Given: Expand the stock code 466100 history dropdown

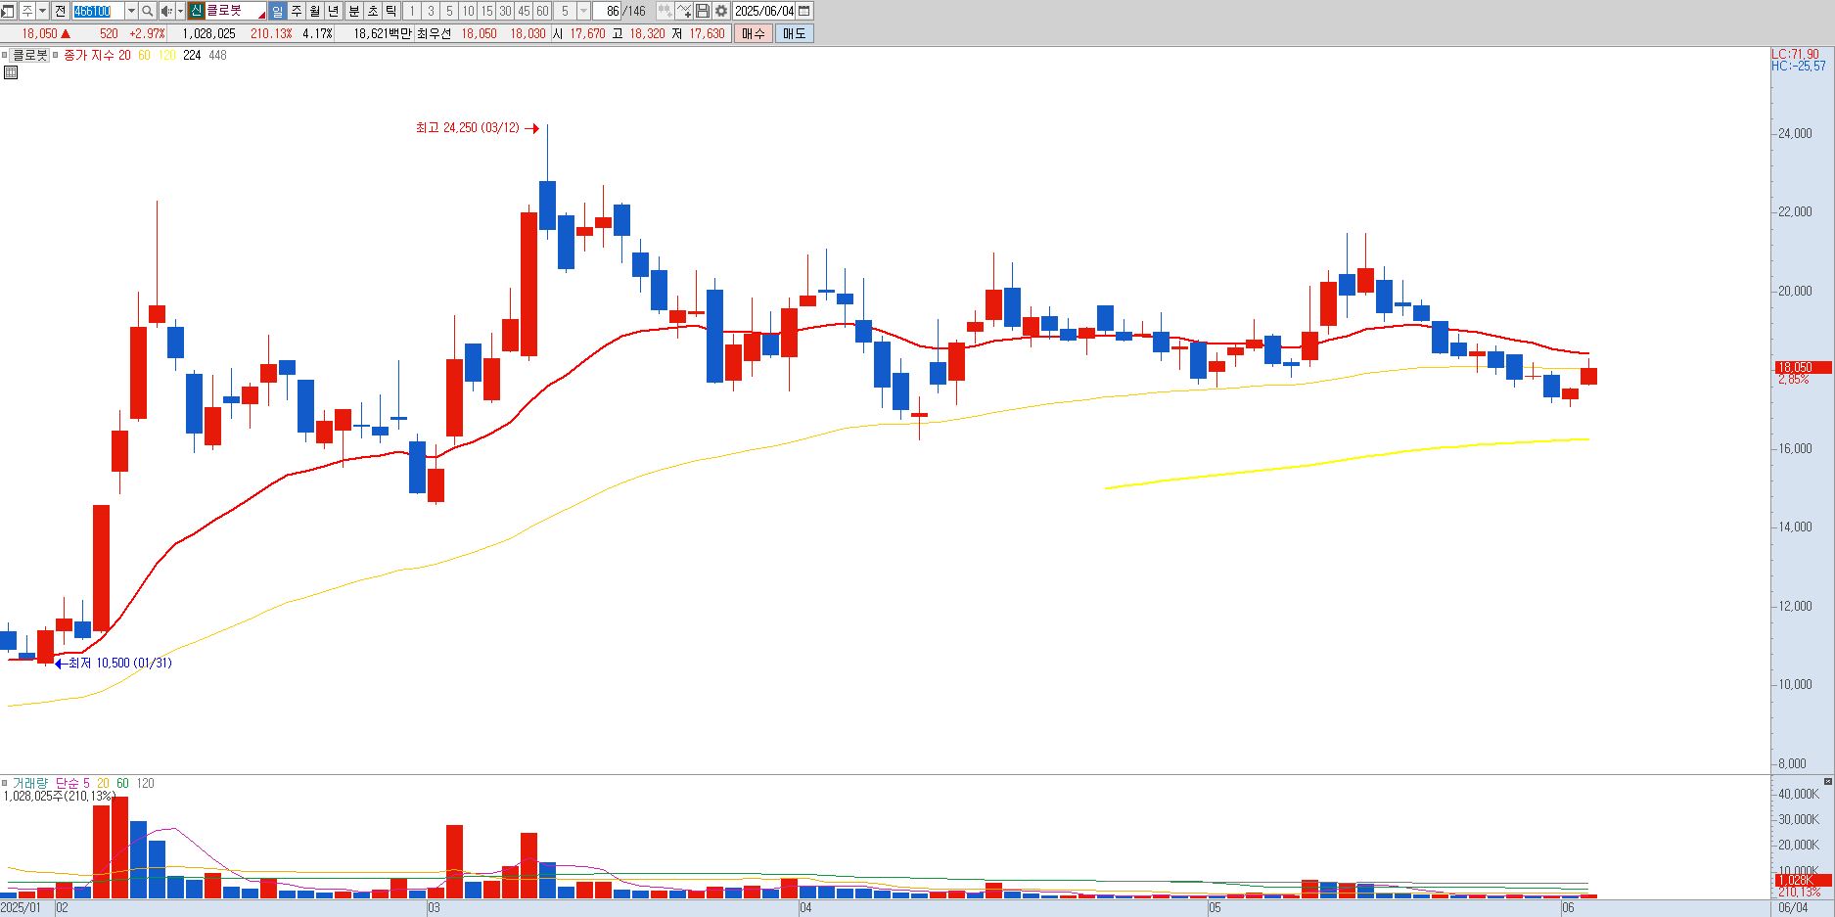Looking at the screenshot, I should (x=131, y=11).
